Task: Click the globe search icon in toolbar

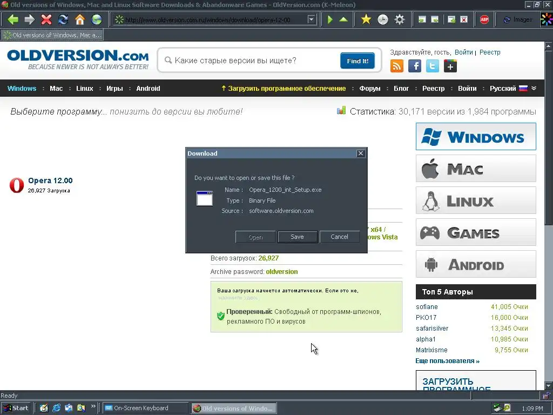Action: tap(97, 19)
